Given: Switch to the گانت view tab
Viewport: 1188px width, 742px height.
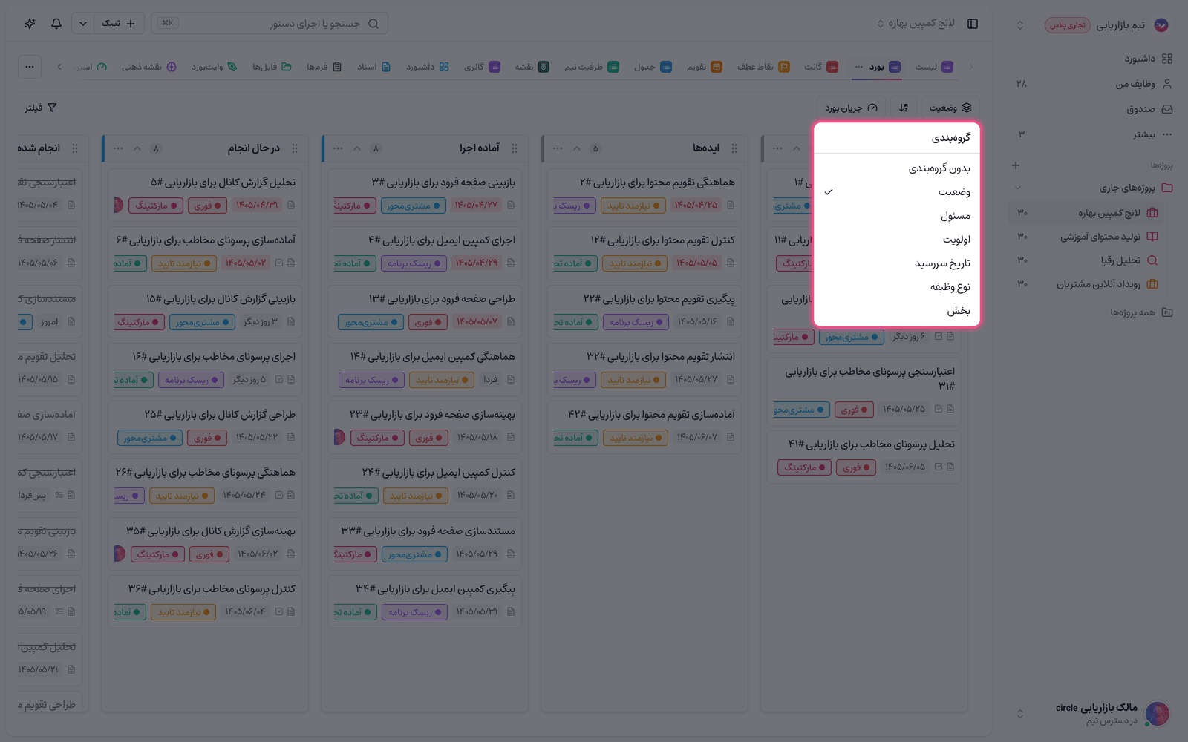Looking at the screenshot, I should [821, 67].
